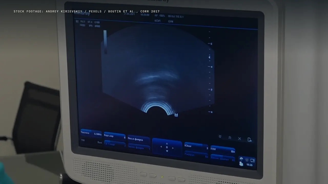Change the Число фокуса focus number
This screenshot has width=328, height=184.
click(x=139, y=147)
